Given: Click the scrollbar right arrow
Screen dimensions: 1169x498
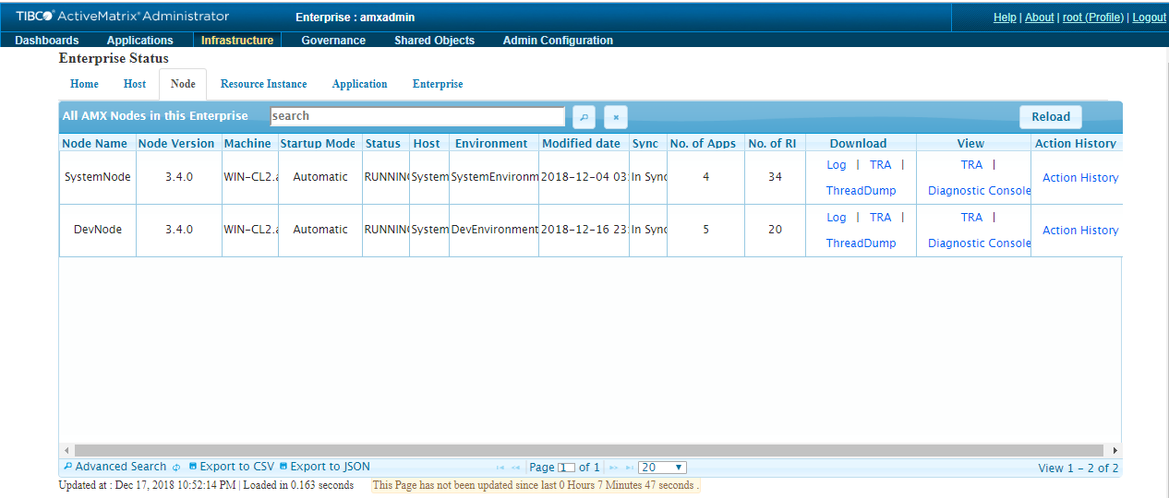Looking at the screenshot, I should coord(1115,450).
